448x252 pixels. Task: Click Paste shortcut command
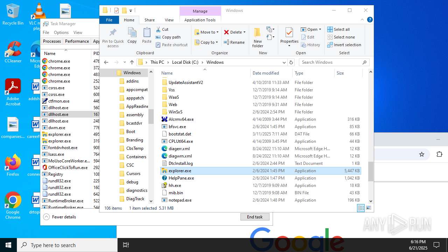pyautogui.click(x=171, y=45)
